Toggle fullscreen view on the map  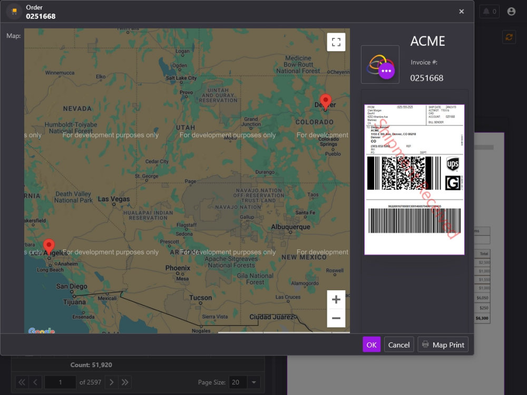pyautogui.click(x=336, y=42)
